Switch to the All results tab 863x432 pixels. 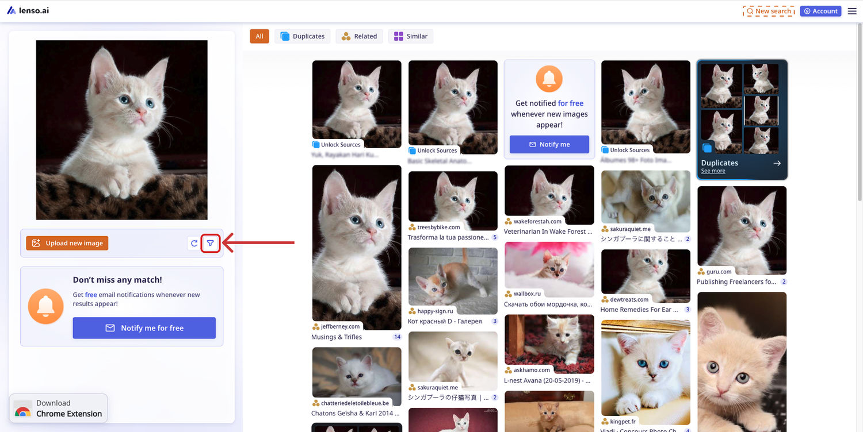coord(259,36)
